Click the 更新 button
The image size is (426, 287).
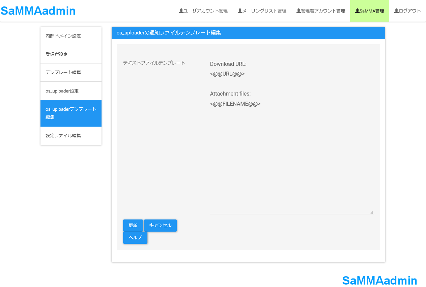coord(133,225)
